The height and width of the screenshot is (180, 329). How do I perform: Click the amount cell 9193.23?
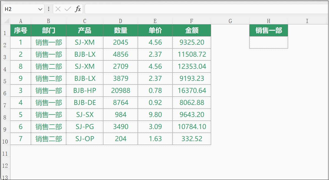(192, 79)
